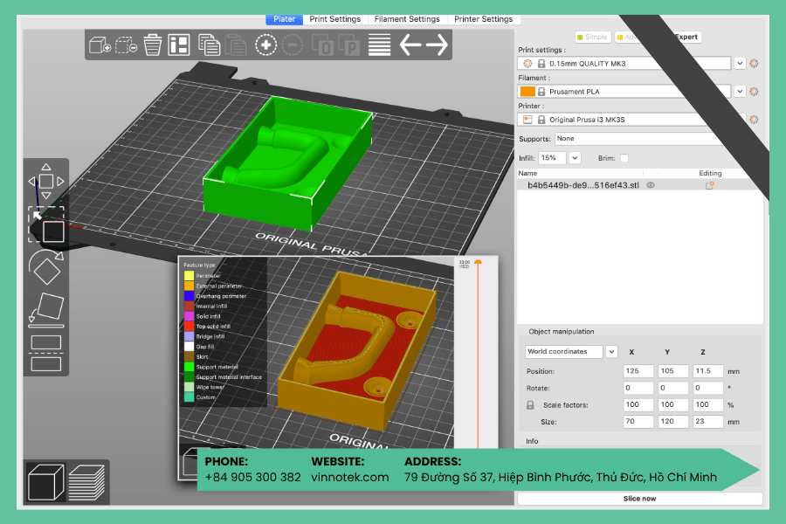Open filament settings gear icon at right
The height and width of the screenshot is (524, 786).
754,92
